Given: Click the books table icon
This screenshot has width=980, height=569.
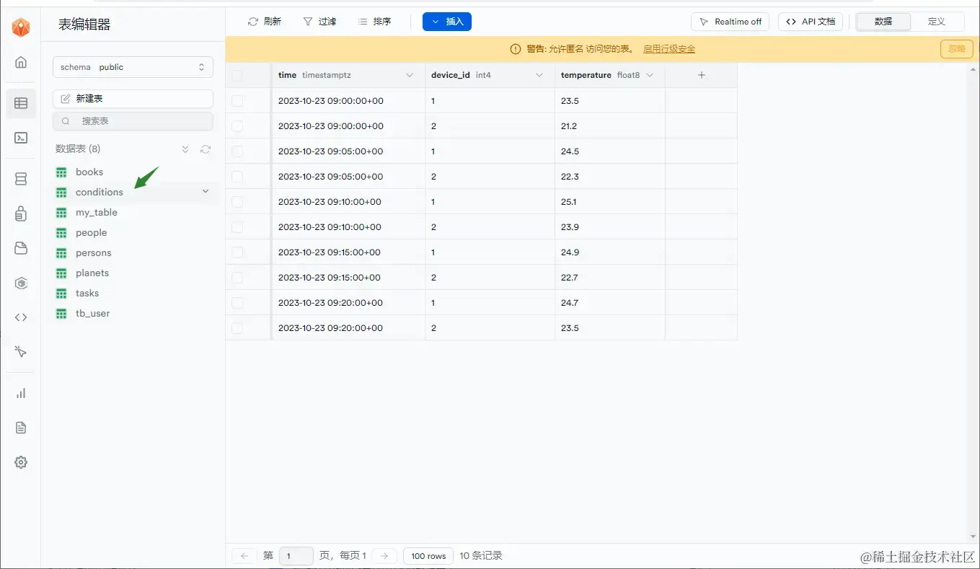Looking at the screenshot, I should 61,172.
